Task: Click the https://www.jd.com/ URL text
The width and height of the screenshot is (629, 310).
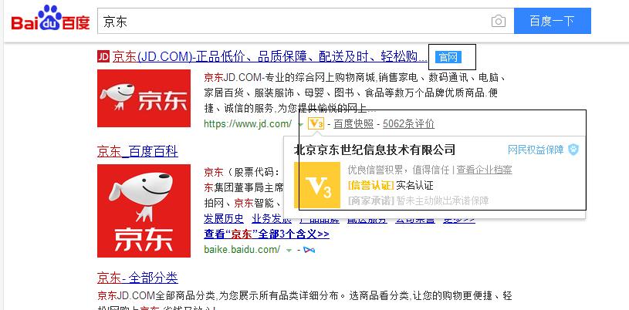Action: point(248,124)
